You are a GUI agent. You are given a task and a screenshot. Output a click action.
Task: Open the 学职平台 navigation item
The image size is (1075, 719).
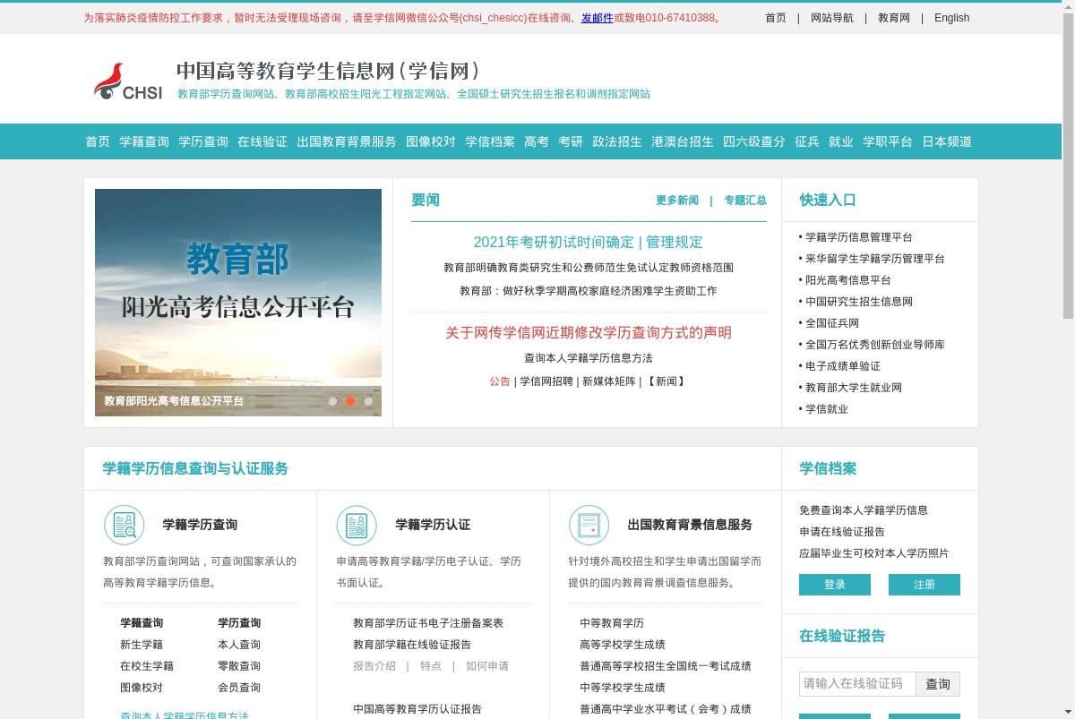pyautogui.click(x=888, y=141)
